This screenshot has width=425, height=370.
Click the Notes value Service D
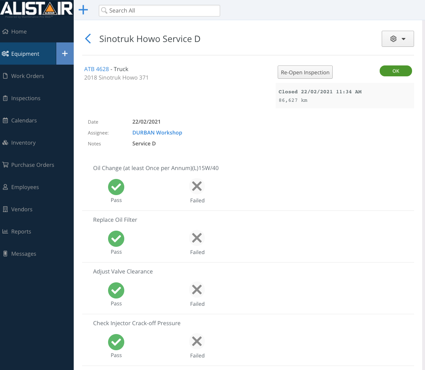click(144, 143)
